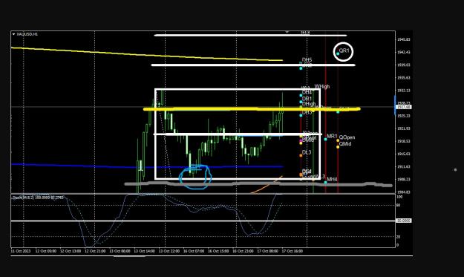Select the chart shift triangle marker at top

click(x=287, y=32)
